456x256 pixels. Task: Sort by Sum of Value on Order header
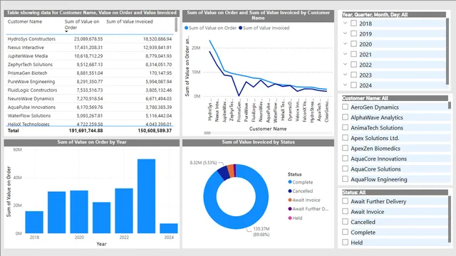click(x=82, y=24)
